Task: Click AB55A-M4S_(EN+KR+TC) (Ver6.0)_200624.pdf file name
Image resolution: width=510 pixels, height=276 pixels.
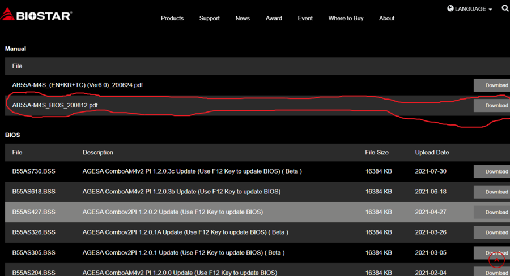Action: point(78,85)
